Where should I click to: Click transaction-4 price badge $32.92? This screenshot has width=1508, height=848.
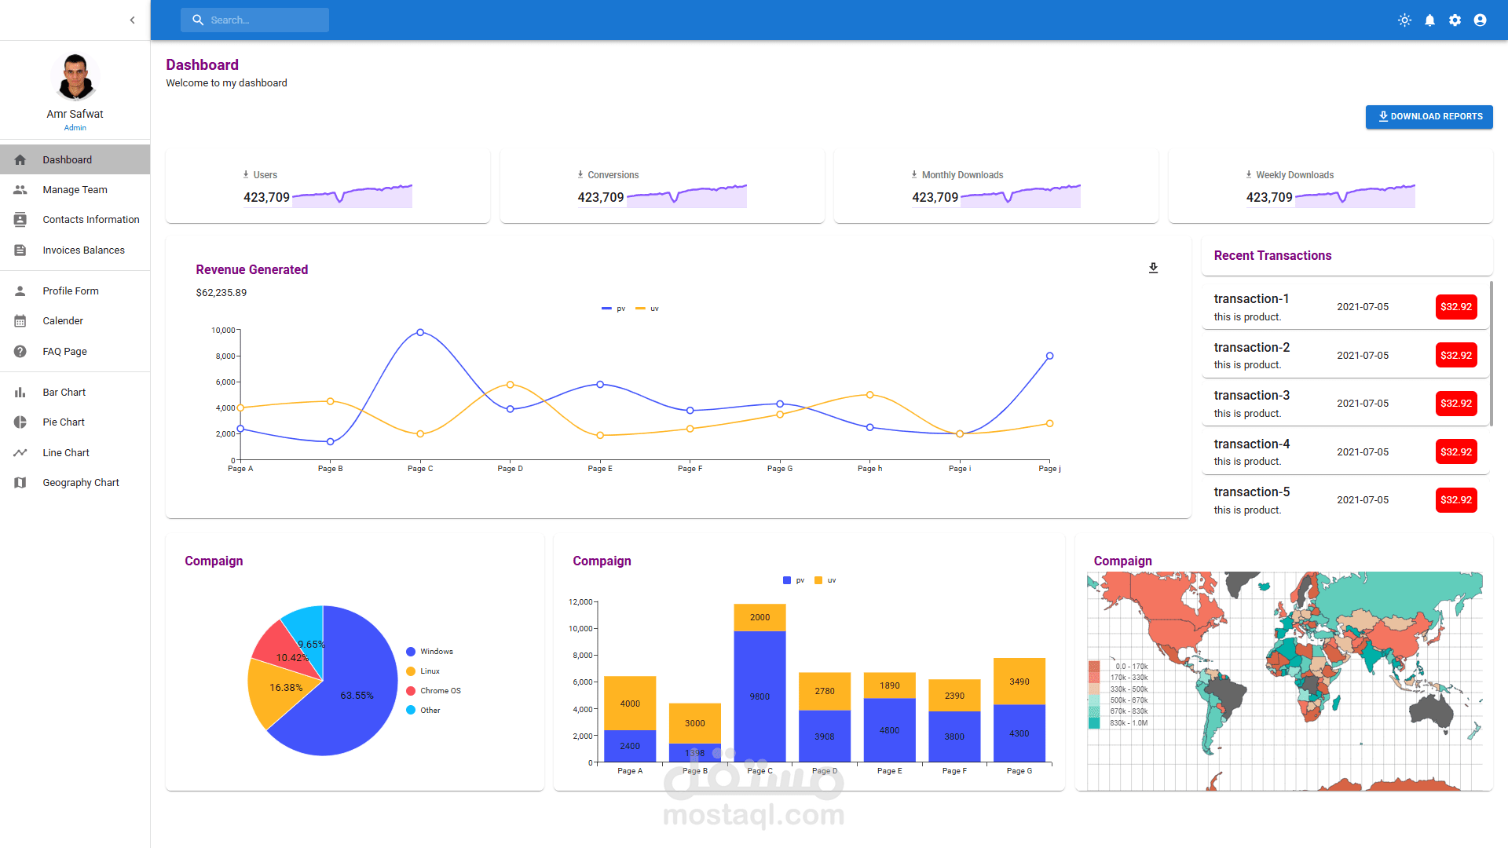pyautogui.click(x=1456, y=452)
